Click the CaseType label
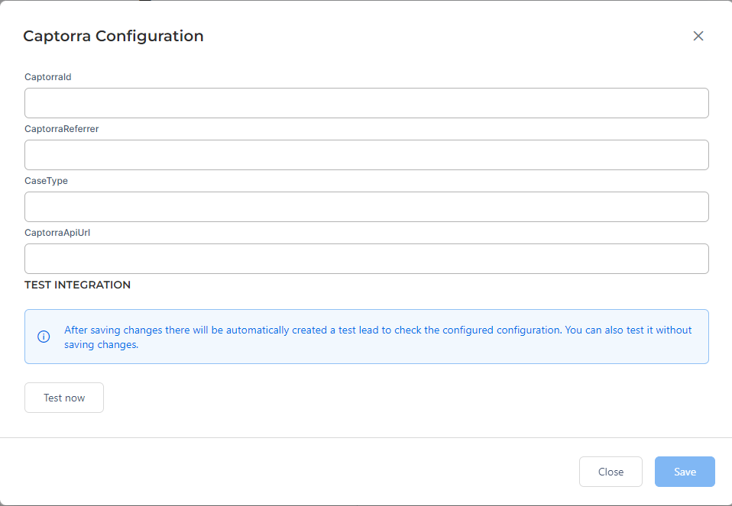 click(x=46, y=180)
